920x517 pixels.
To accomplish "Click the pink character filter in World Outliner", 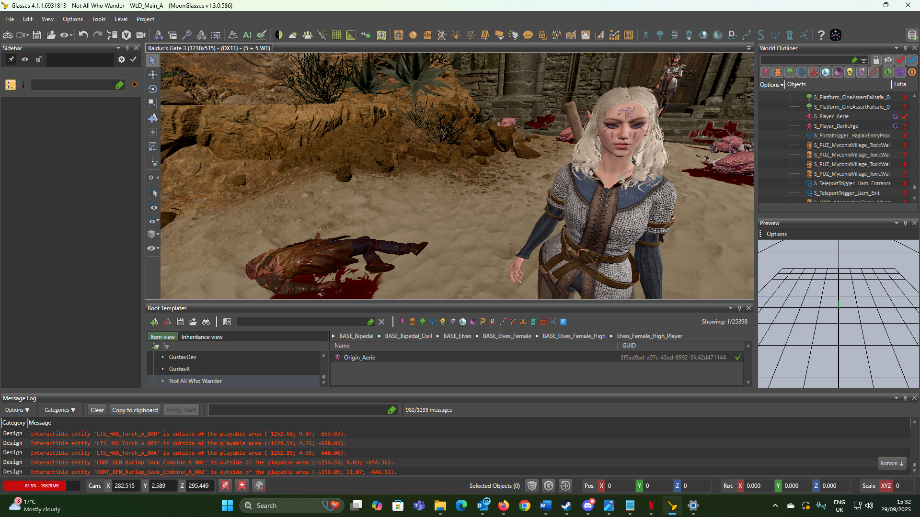I will [766, 72].
